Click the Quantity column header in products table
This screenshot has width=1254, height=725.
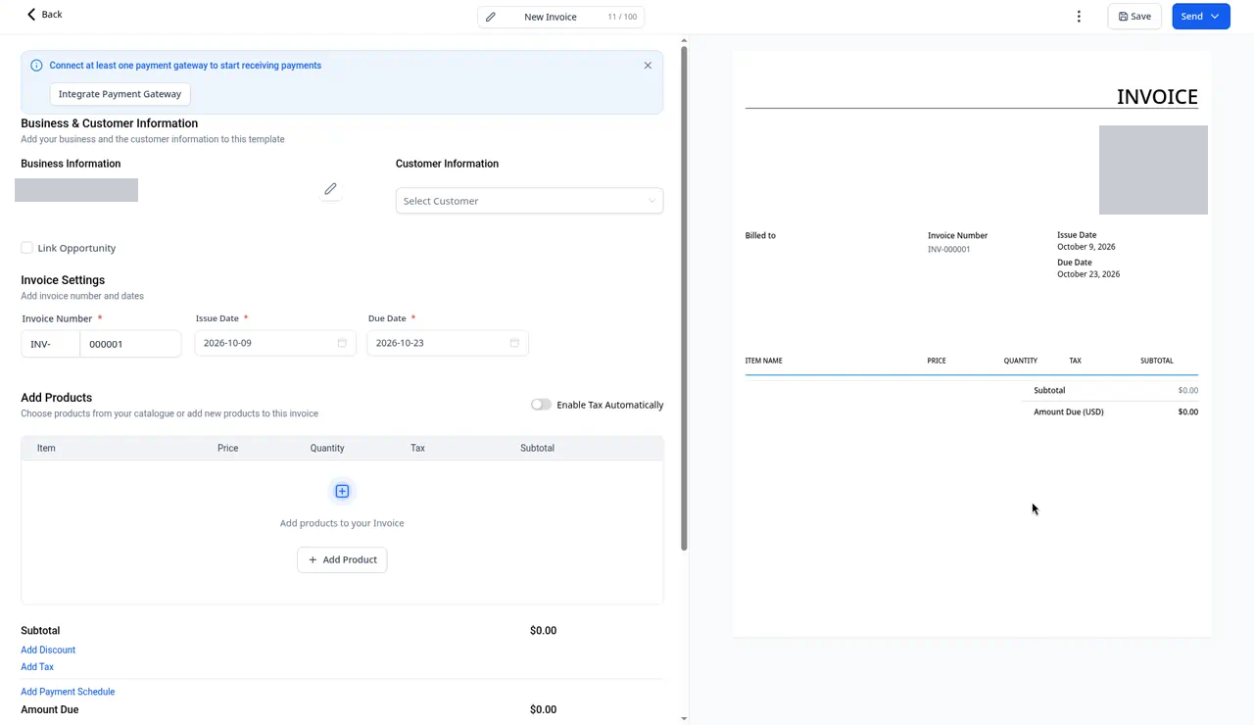coord(327,448)
